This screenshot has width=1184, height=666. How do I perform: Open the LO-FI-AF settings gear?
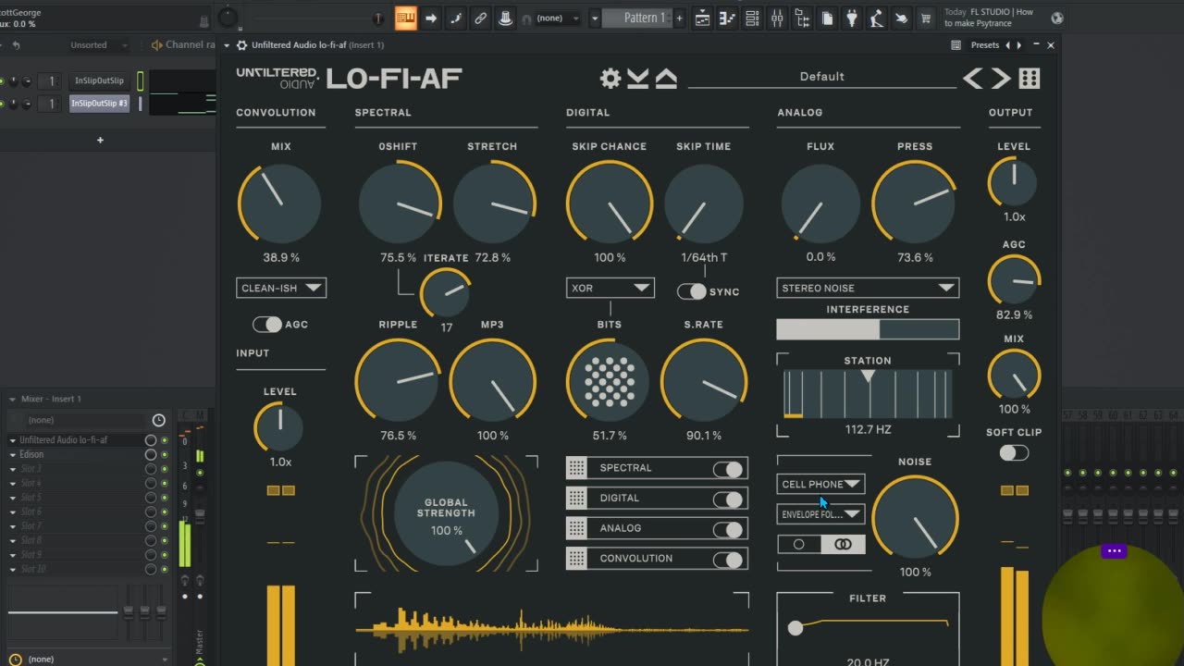(x=610, y=79)
